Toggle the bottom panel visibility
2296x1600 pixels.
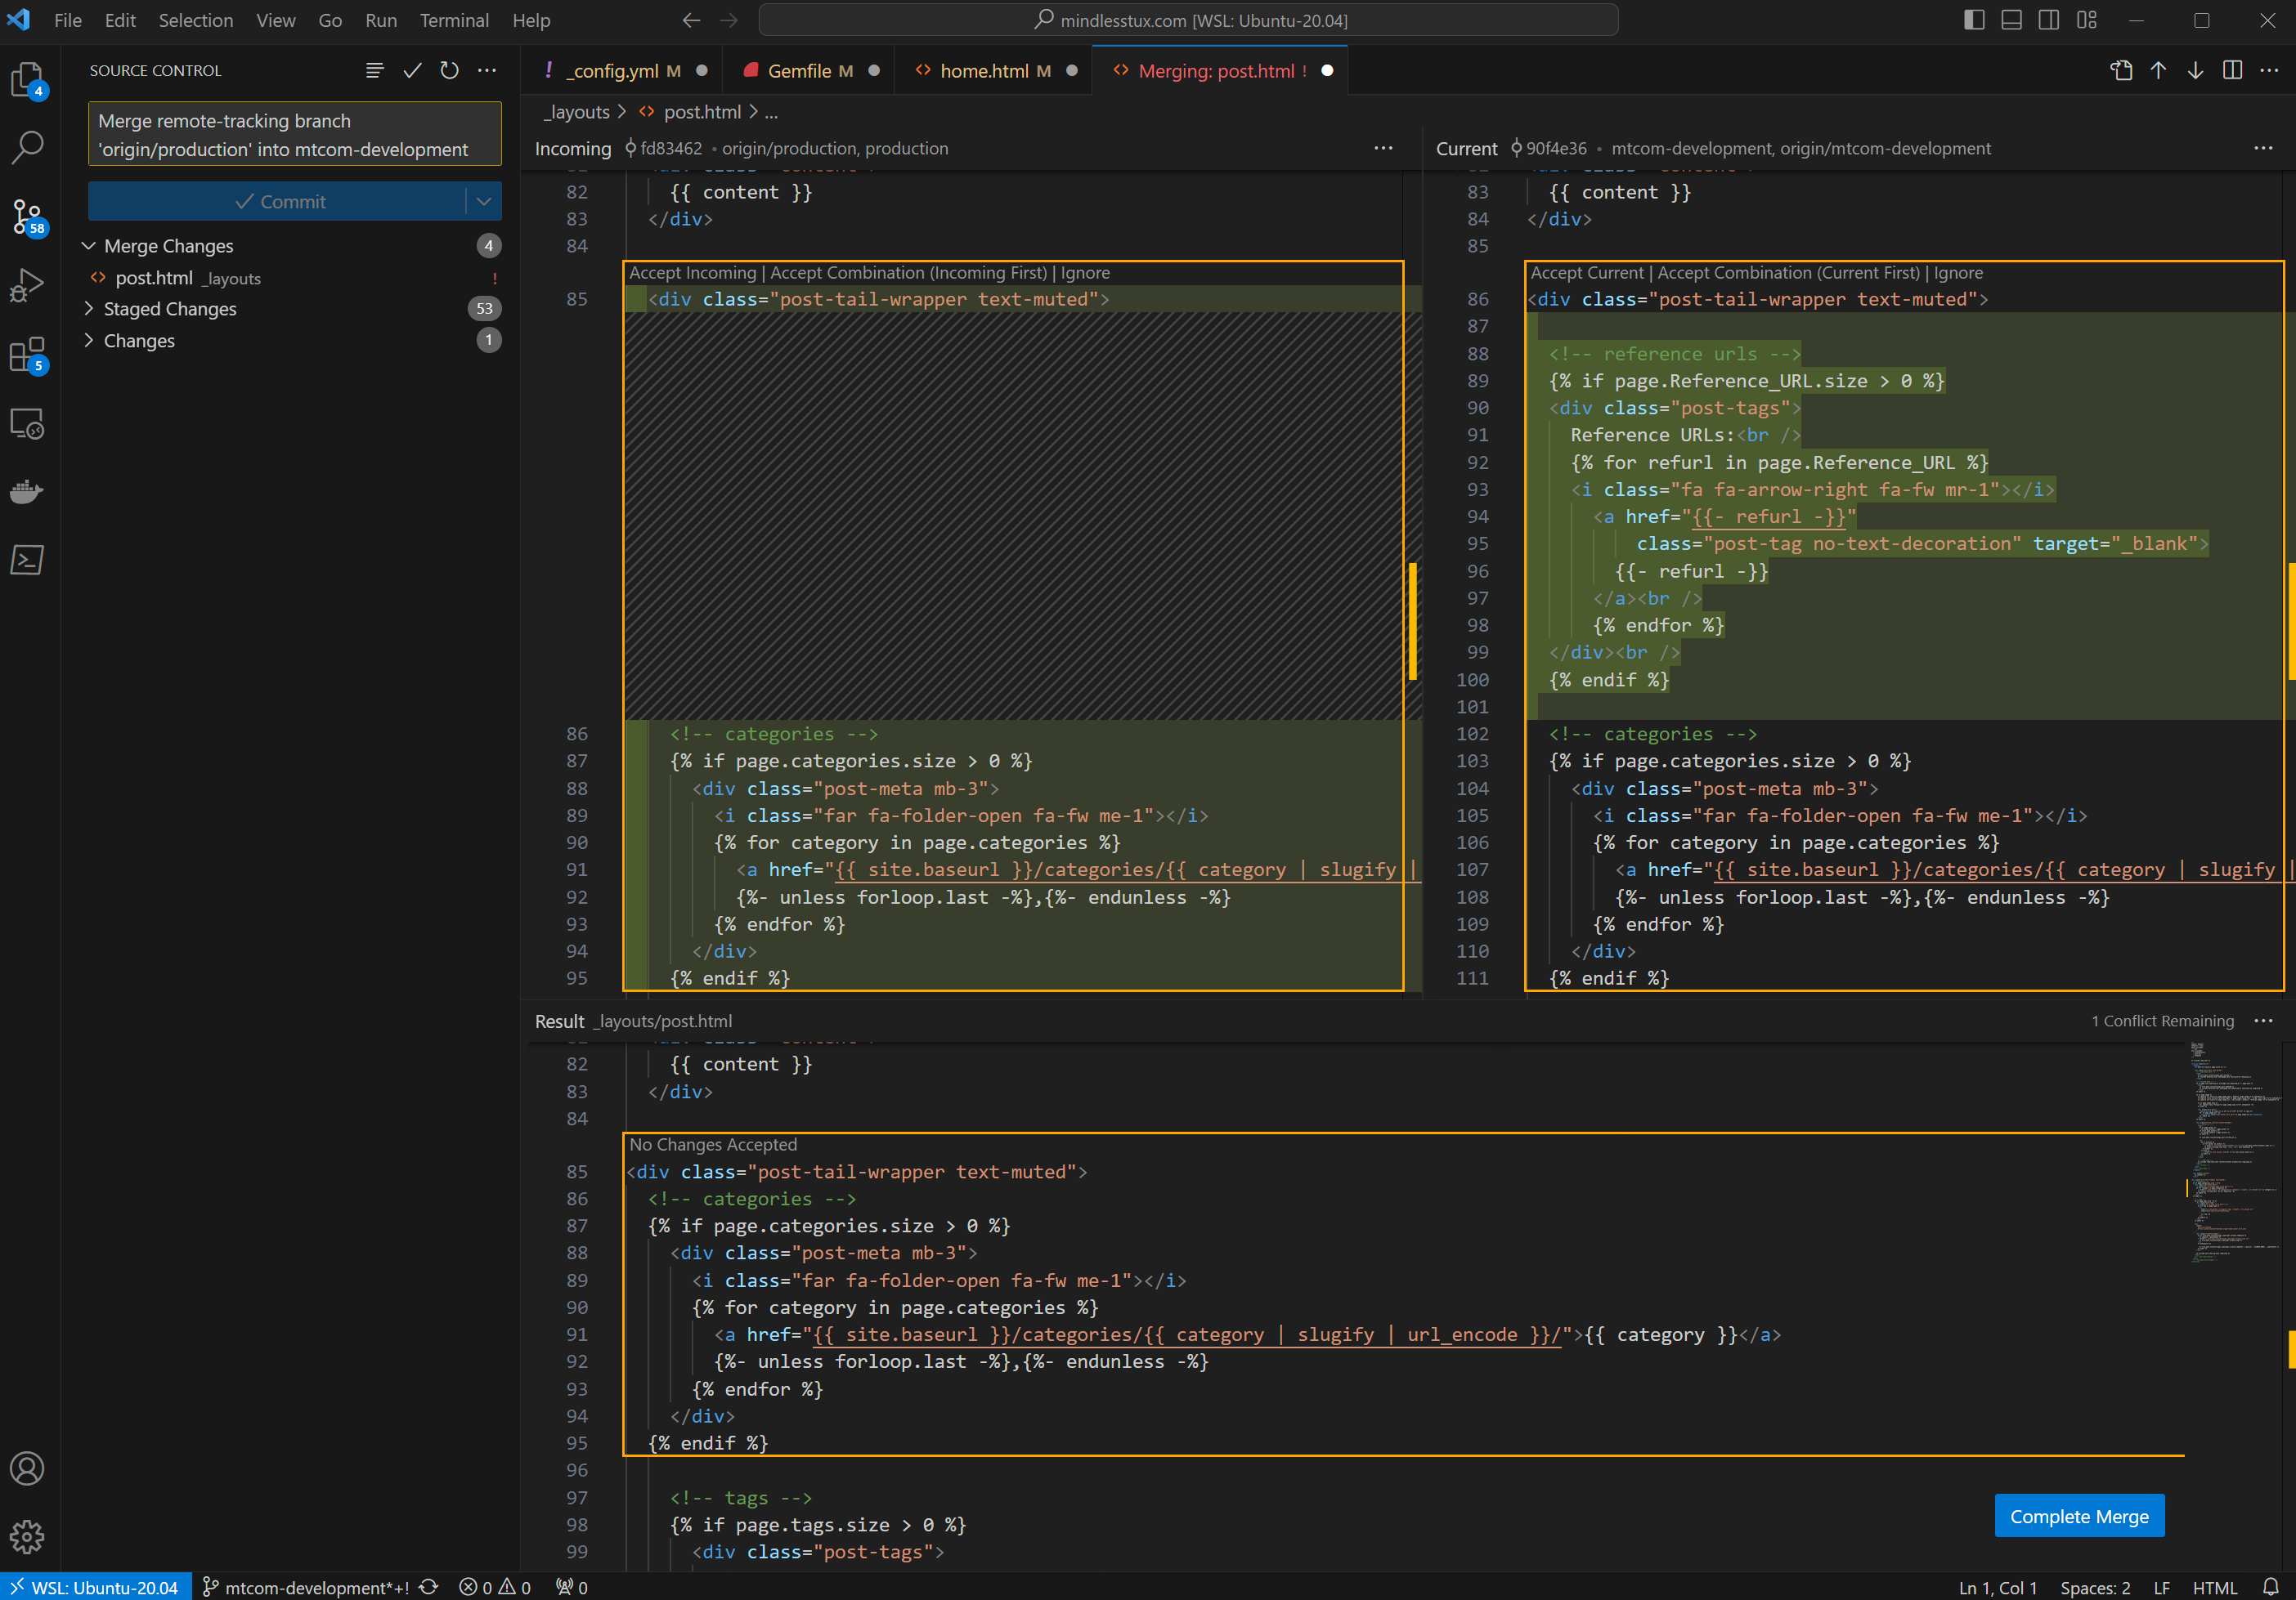click(x=2011, y=20)
